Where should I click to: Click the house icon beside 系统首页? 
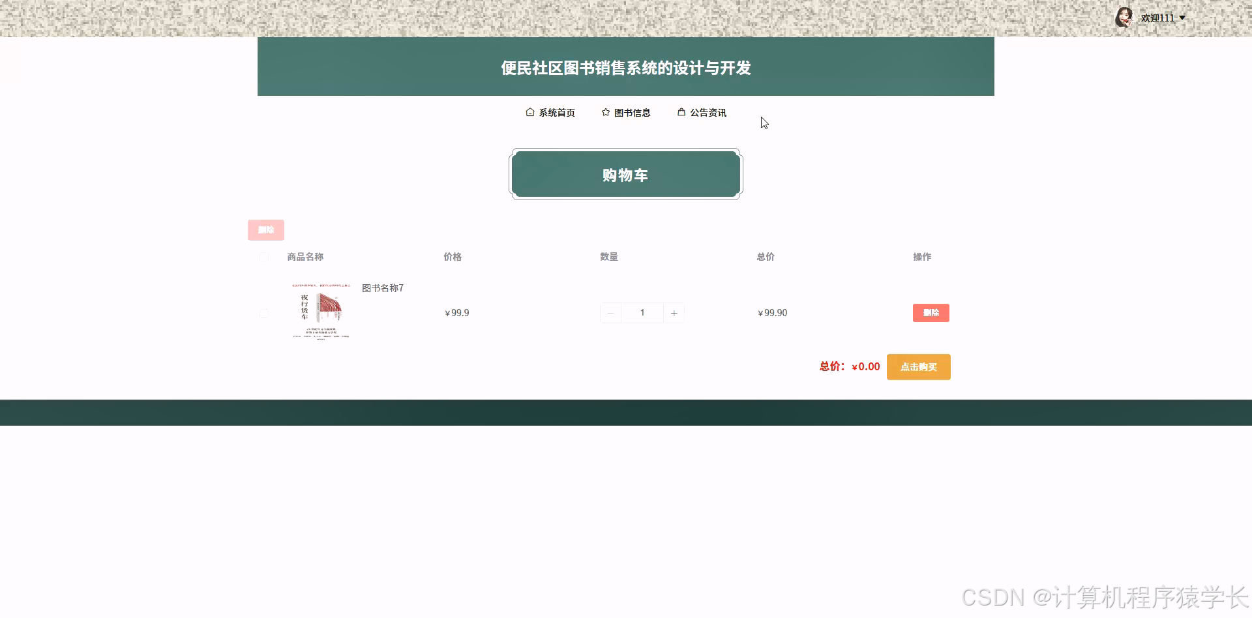[530, 112]
